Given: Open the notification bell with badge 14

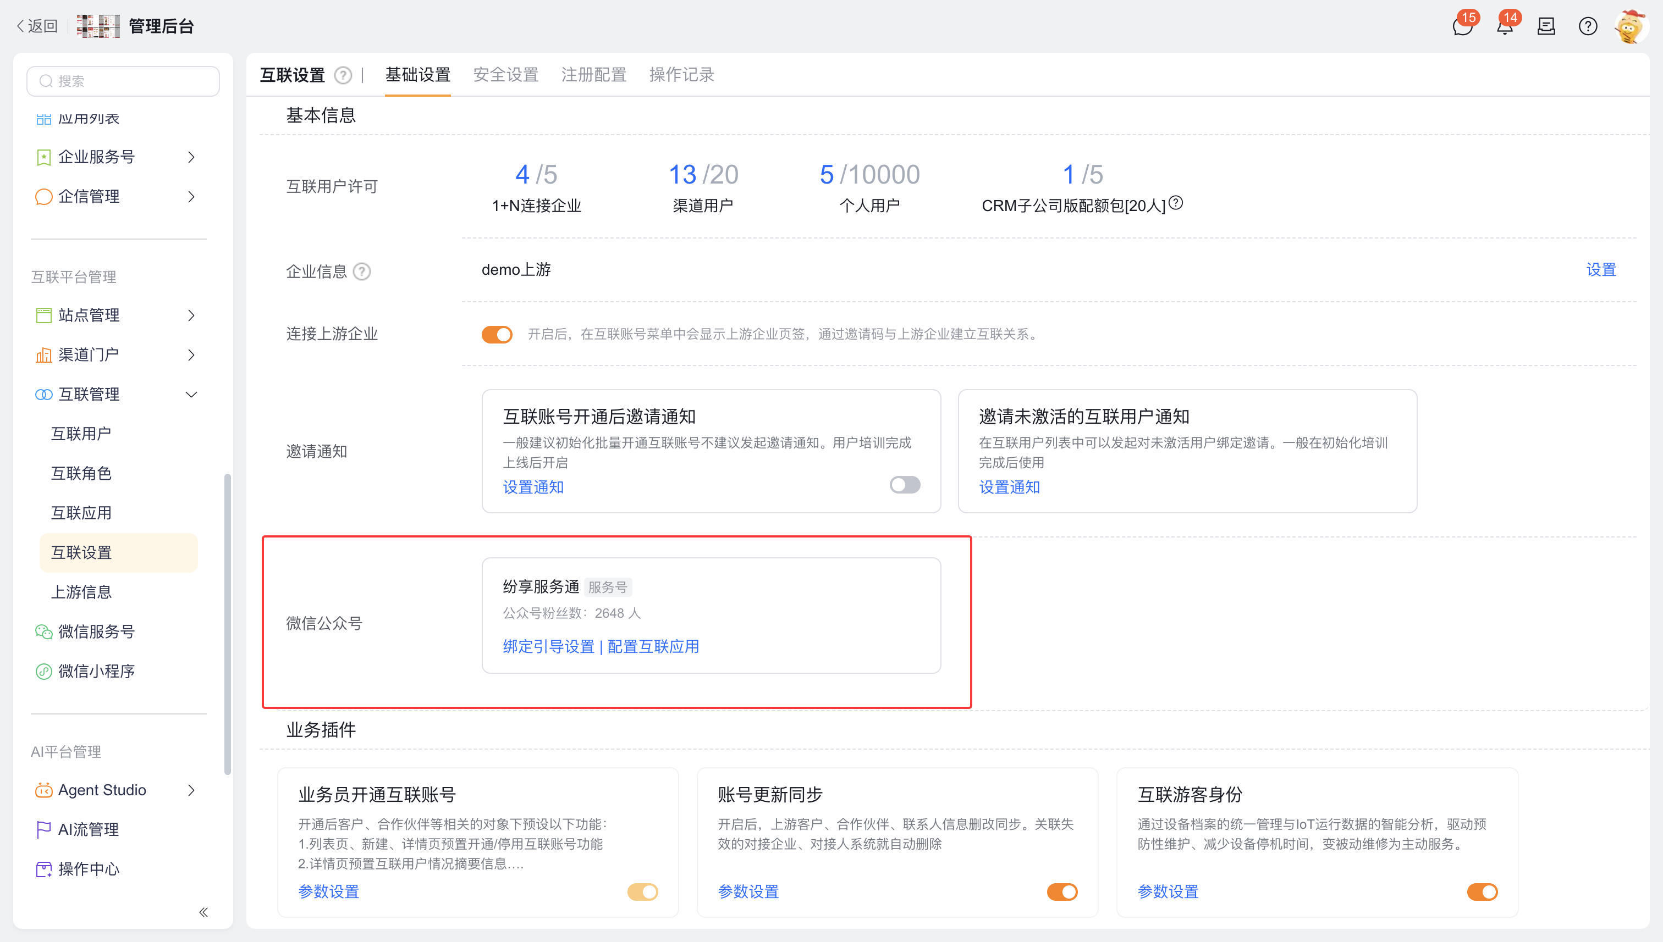Looking at the screenshot, I should click(1505, 26).
